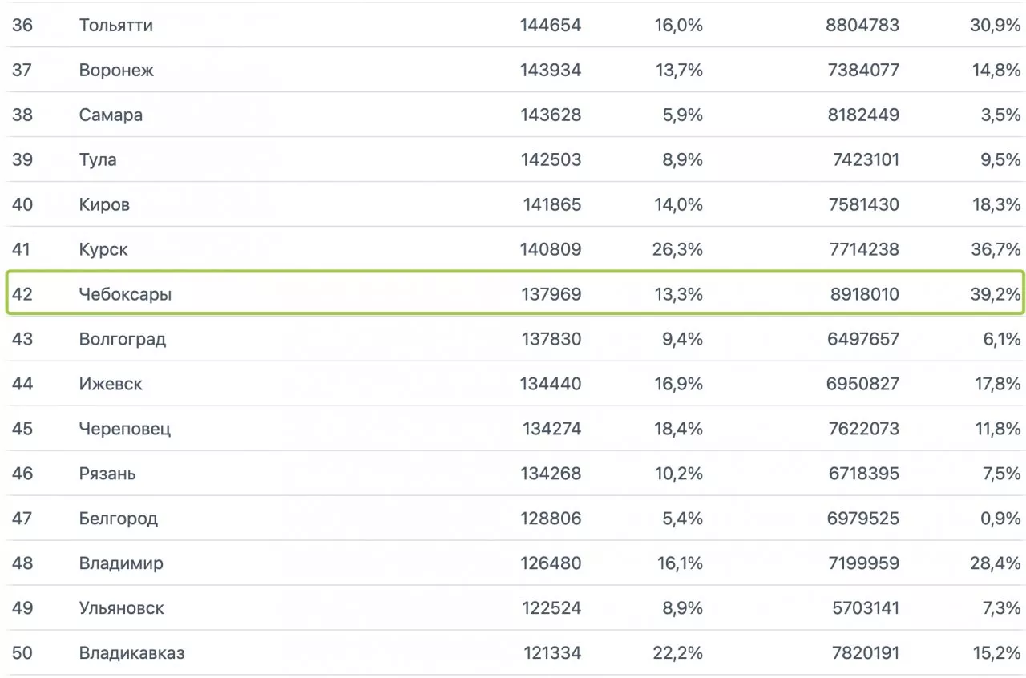Viewport: 1026px width, 678px height.
Task: Click the Киров city name
Action: (x=104, y=205)
